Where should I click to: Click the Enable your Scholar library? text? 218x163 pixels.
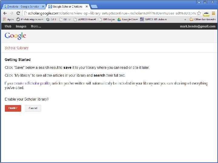click(27, 99)
